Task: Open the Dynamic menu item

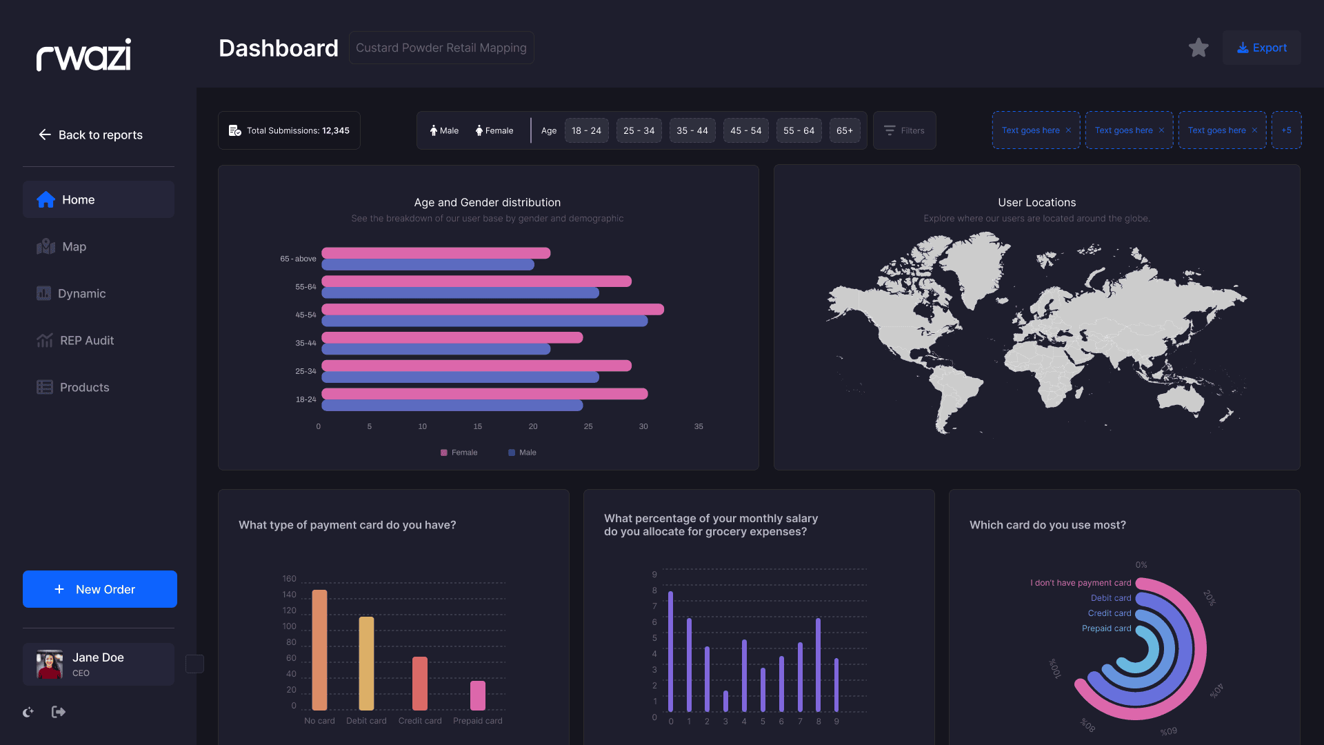Action: (x=99, y=293)
